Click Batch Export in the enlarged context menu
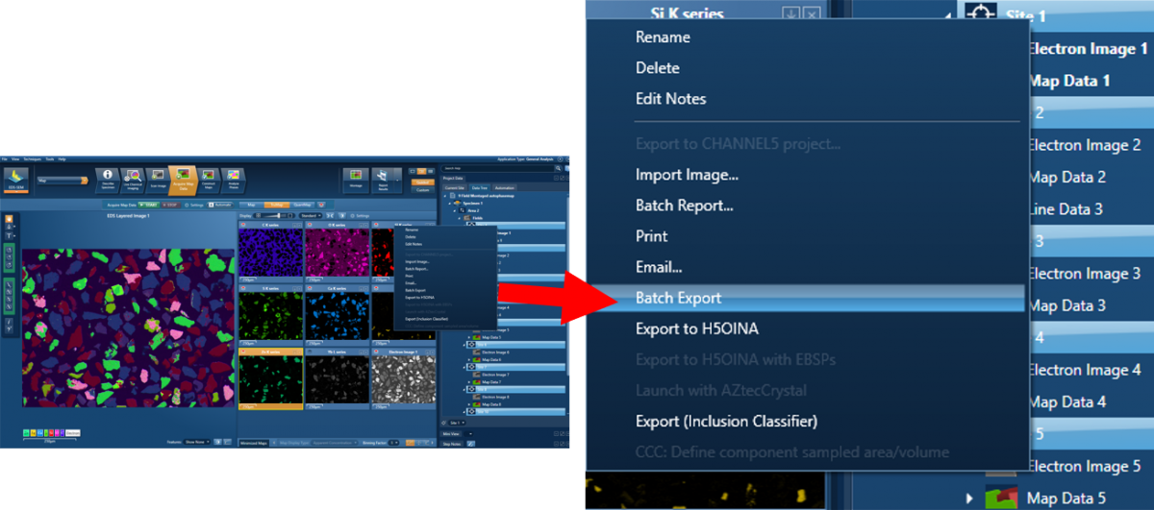The height and width of the screenshot is (510, 1154). [x=678, y=298]
